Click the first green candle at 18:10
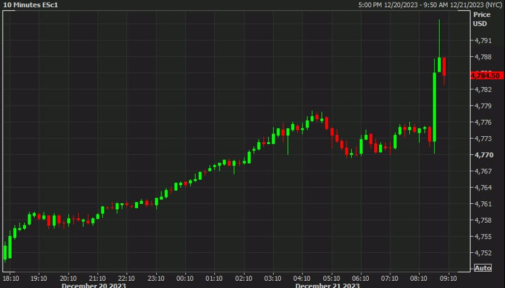505x288 pixels. pyautogui.click(x=5, y=252)
